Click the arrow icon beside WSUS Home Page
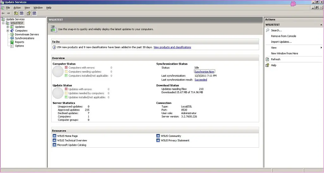The width and height of the screenshot is (324, 173). pos(54,136)
